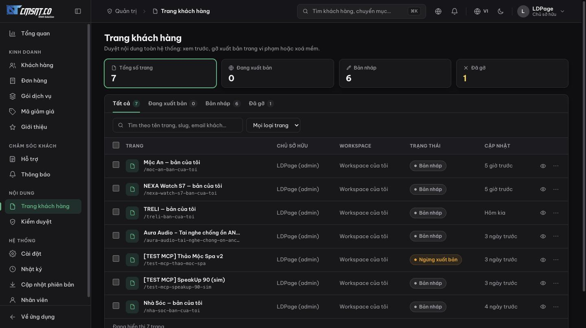Check the Aura Audio row checkbox
This screenshot has height=328, width=586.
[x=116, y=235]
